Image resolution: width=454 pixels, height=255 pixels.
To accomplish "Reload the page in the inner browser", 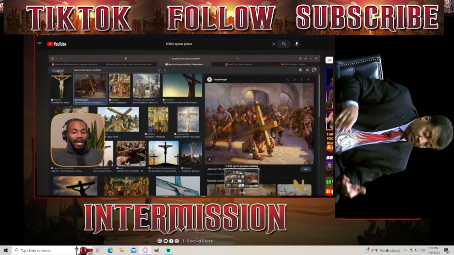I will (x=238, y=58).
